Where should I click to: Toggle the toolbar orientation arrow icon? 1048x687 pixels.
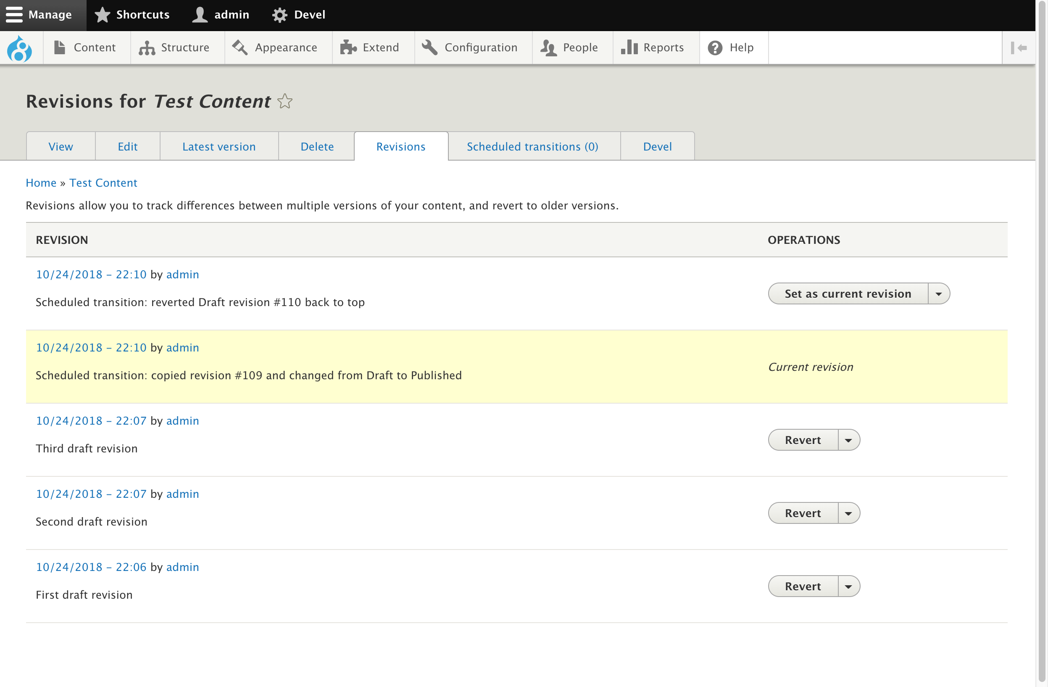[1019, 48]
